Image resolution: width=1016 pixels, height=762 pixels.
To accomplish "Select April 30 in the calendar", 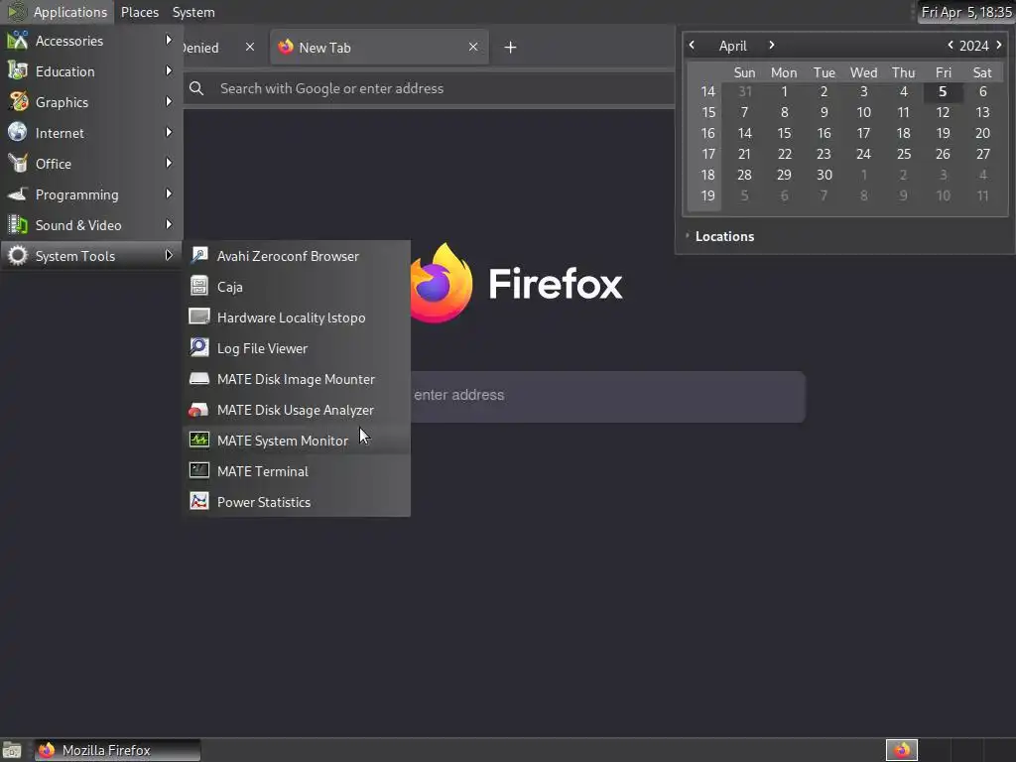I will (824, 175).
